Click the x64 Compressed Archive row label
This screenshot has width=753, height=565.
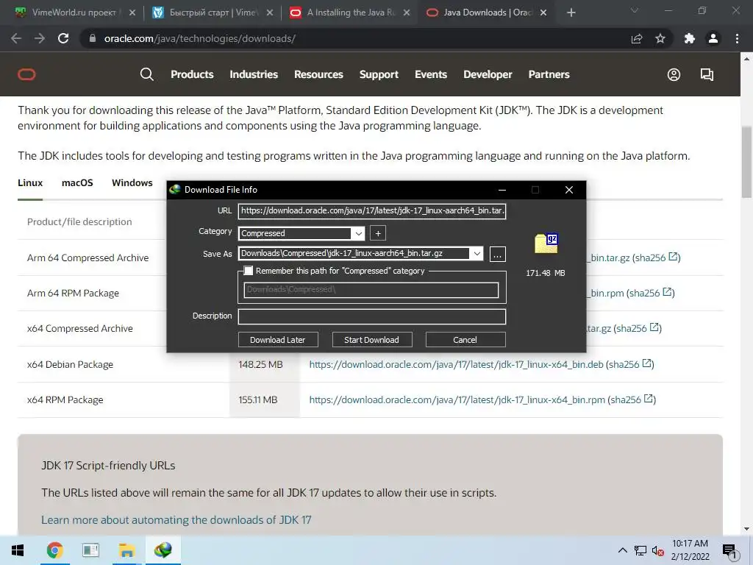[79, 329]
